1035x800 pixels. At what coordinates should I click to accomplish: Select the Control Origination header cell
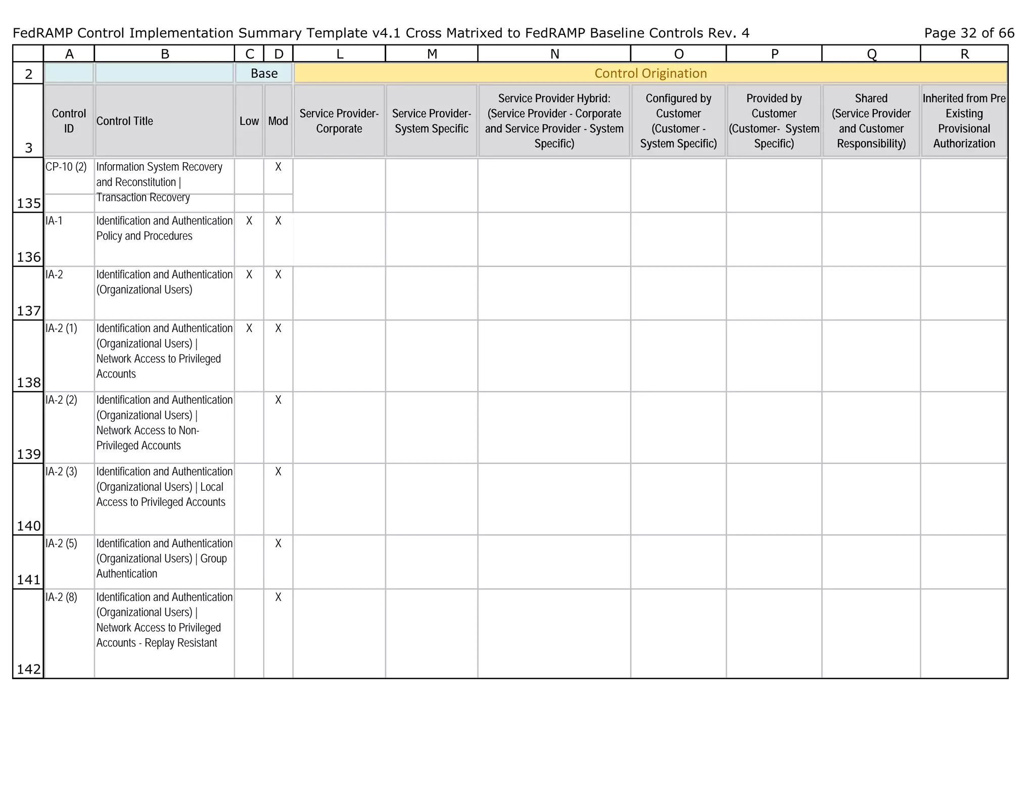pos(650,73)
